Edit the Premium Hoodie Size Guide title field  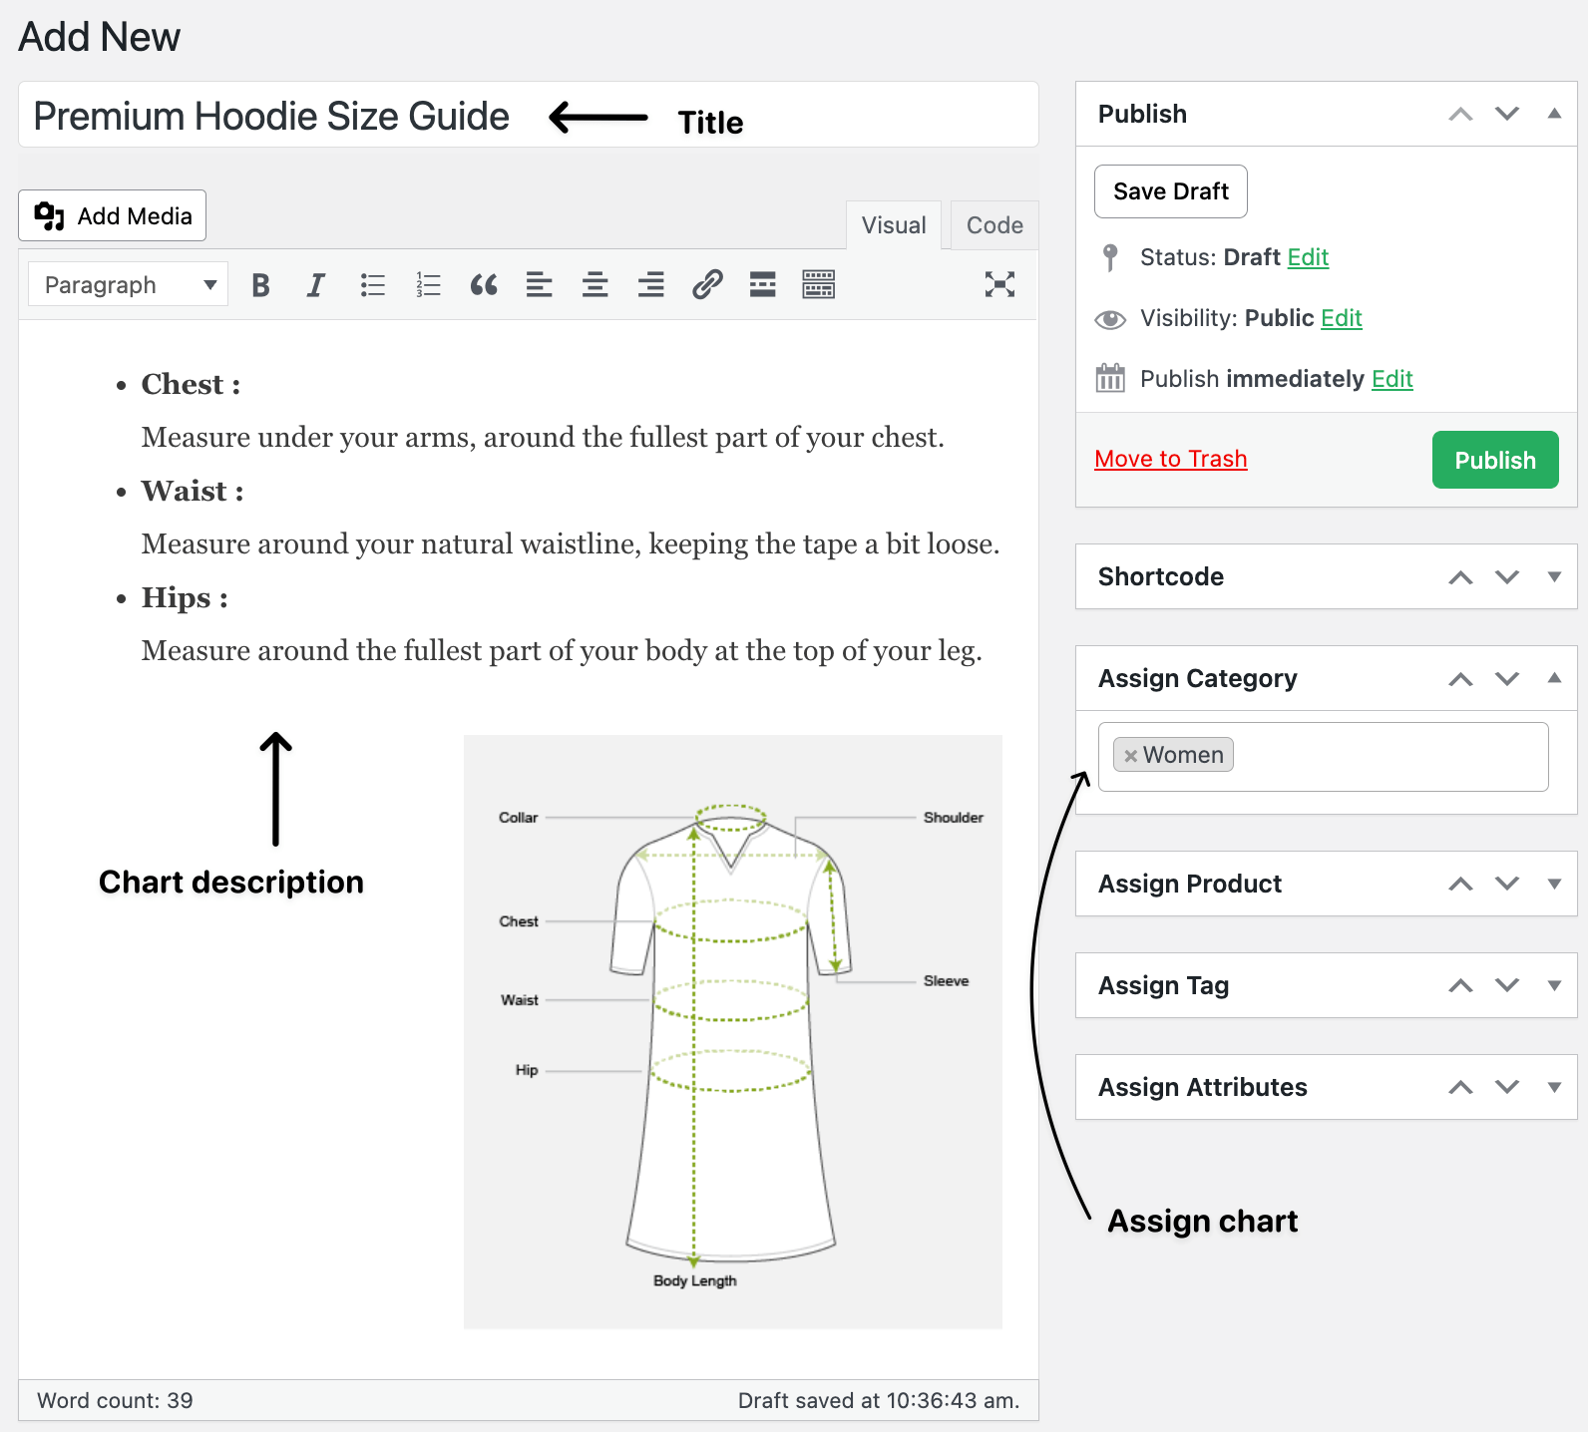(x=529, y=116)
